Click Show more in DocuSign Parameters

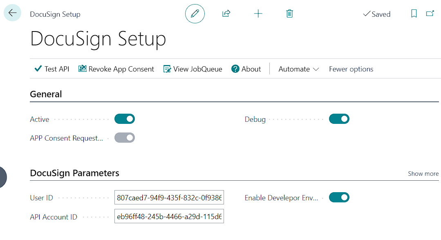click(423, 174)
